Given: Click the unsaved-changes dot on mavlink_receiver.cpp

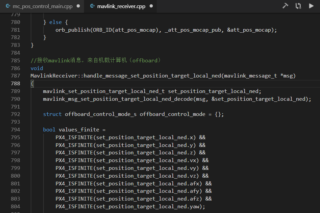Looking at the screenshot, I should point(151,6).
